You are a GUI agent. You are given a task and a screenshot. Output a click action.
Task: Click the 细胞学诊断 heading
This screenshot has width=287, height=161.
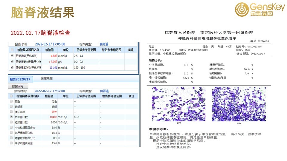click(158, 129)
